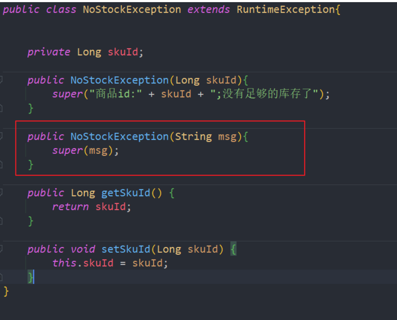Click 'Long' return type of getSkuId
The image size is (397, 320).
pos(83,193)
